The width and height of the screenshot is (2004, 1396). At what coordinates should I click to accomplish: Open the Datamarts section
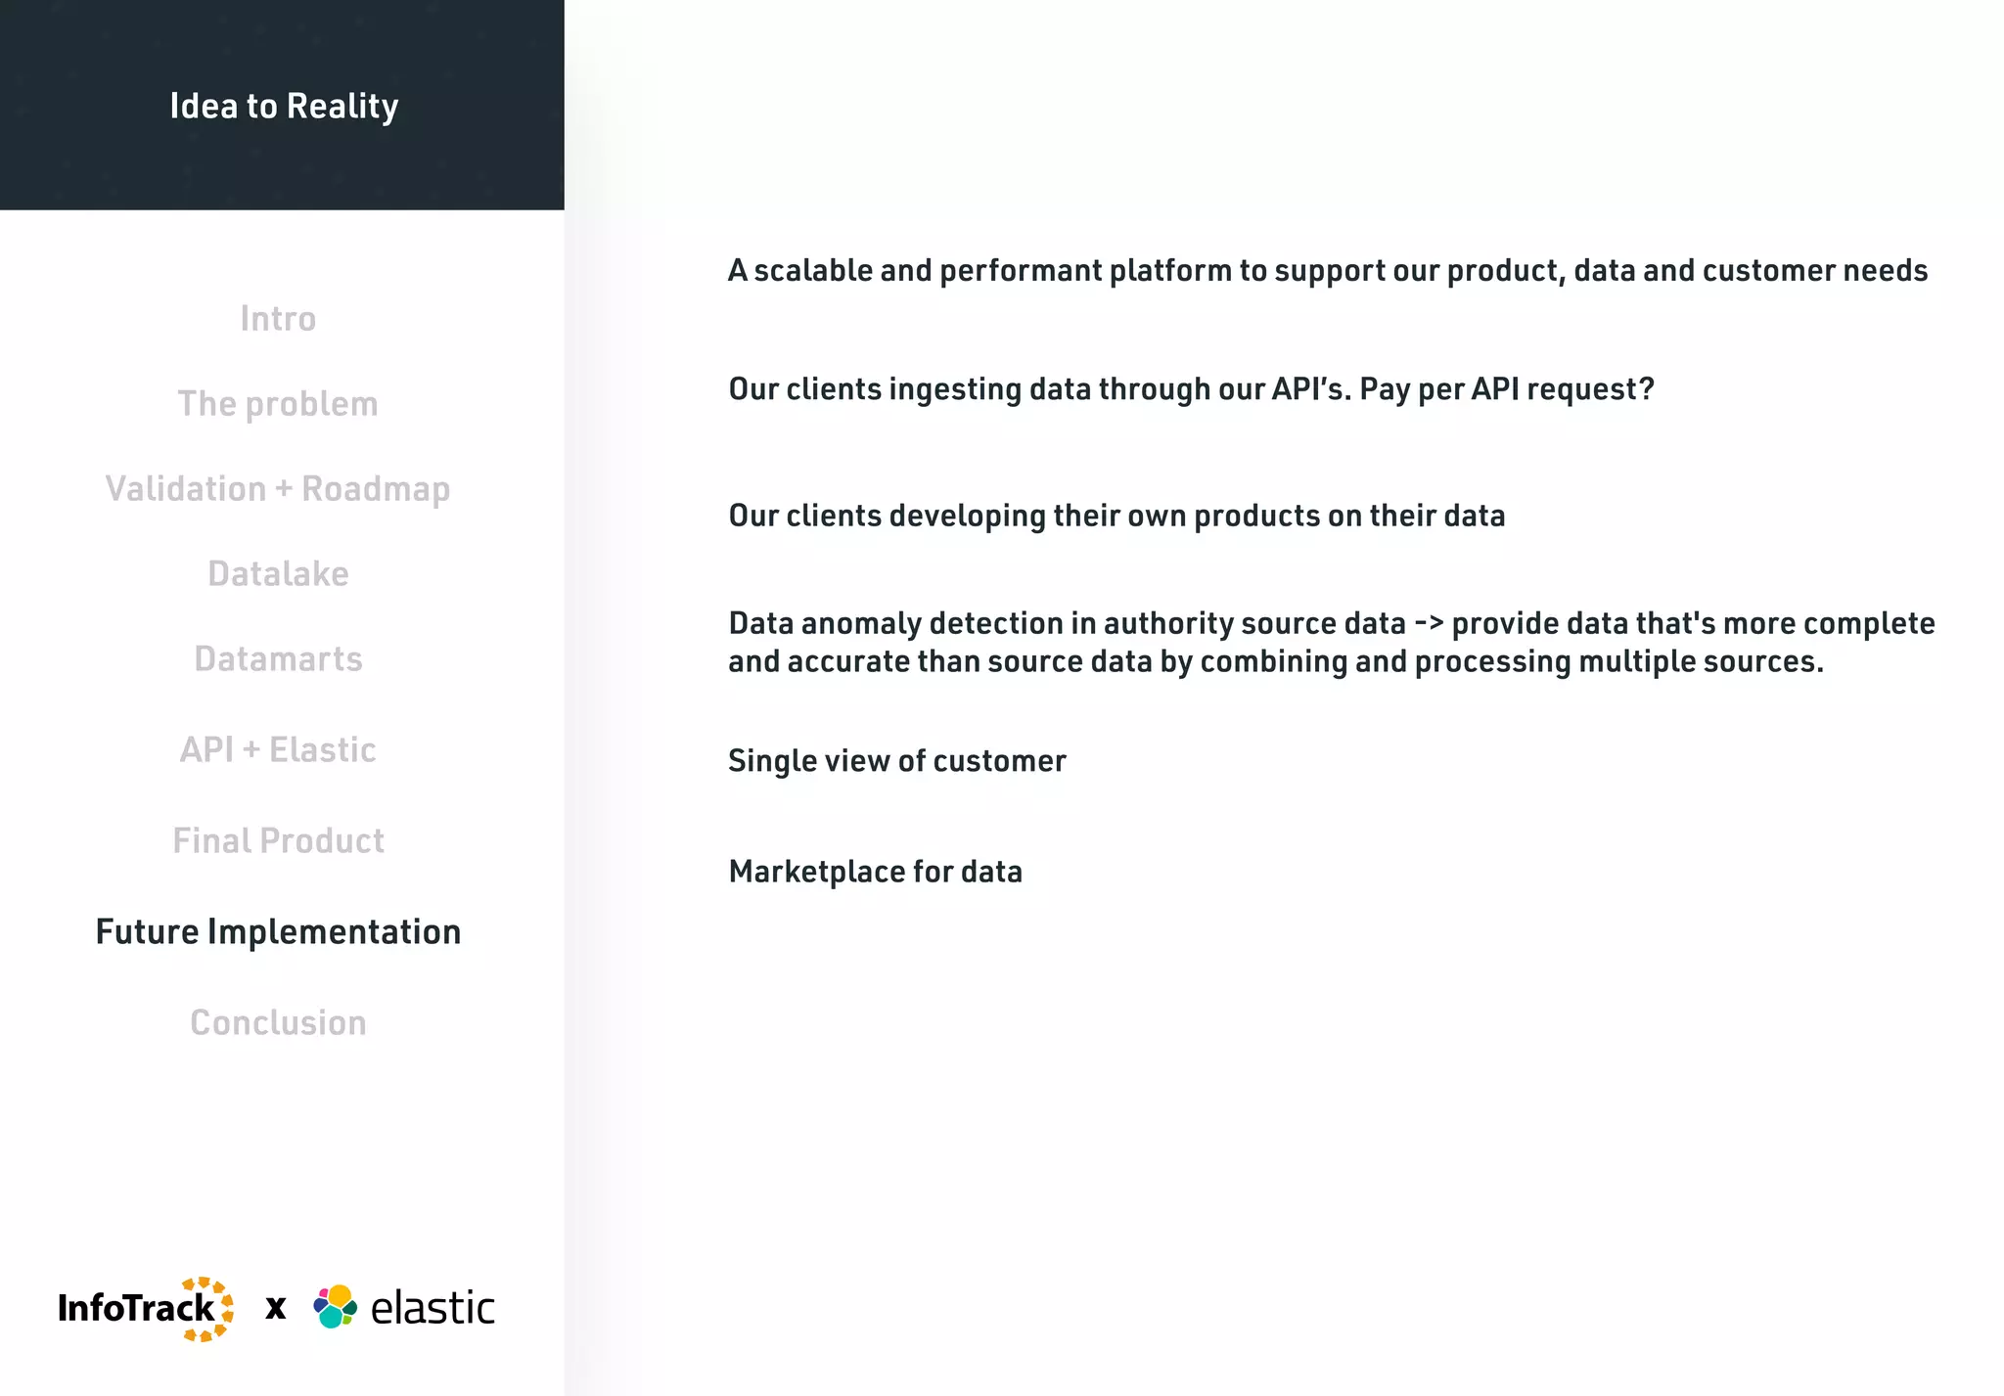278,659
